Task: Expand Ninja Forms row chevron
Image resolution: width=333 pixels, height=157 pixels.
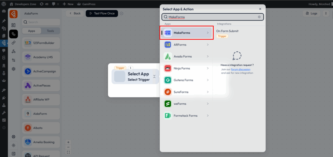Action: pyautogui.click(x=208, y=68)
